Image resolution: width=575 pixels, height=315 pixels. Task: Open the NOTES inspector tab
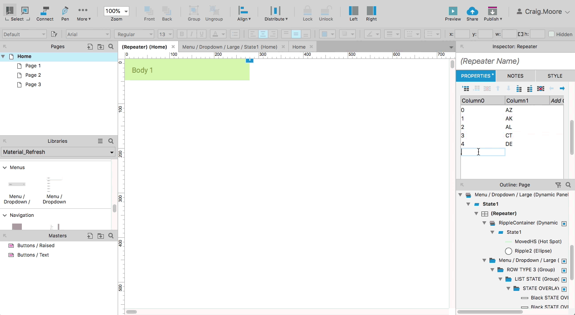click(x=515, y=76)
